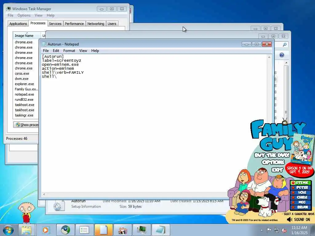Click BUY THE DVD! link
Viewport: 315px width, 236px height.
(x=272, y=155)
